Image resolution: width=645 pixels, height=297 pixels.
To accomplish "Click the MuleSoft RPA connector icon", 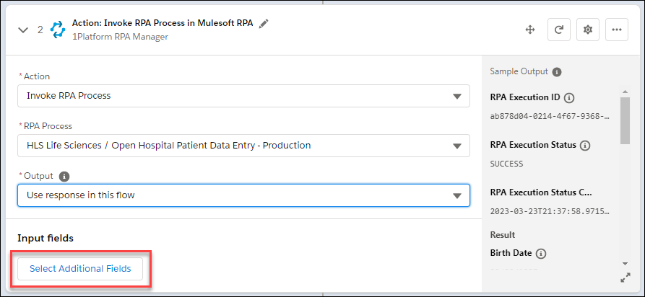I will coord(57,30).
